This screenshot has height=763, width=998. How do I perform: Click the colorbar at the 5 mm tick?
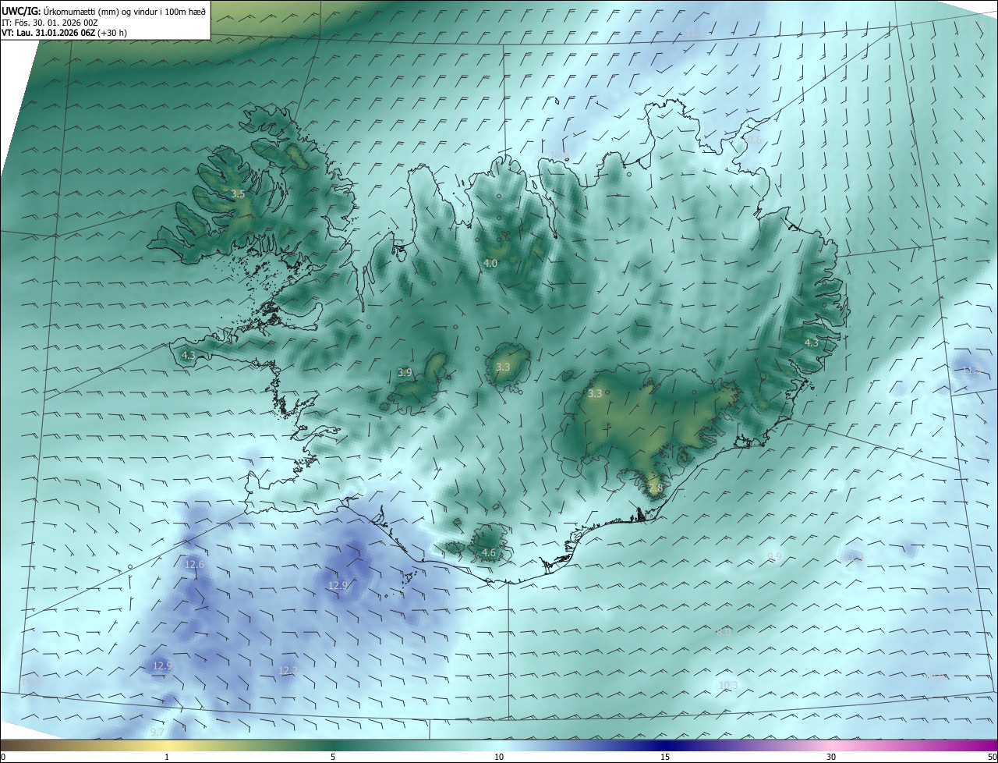coord(333,745)
